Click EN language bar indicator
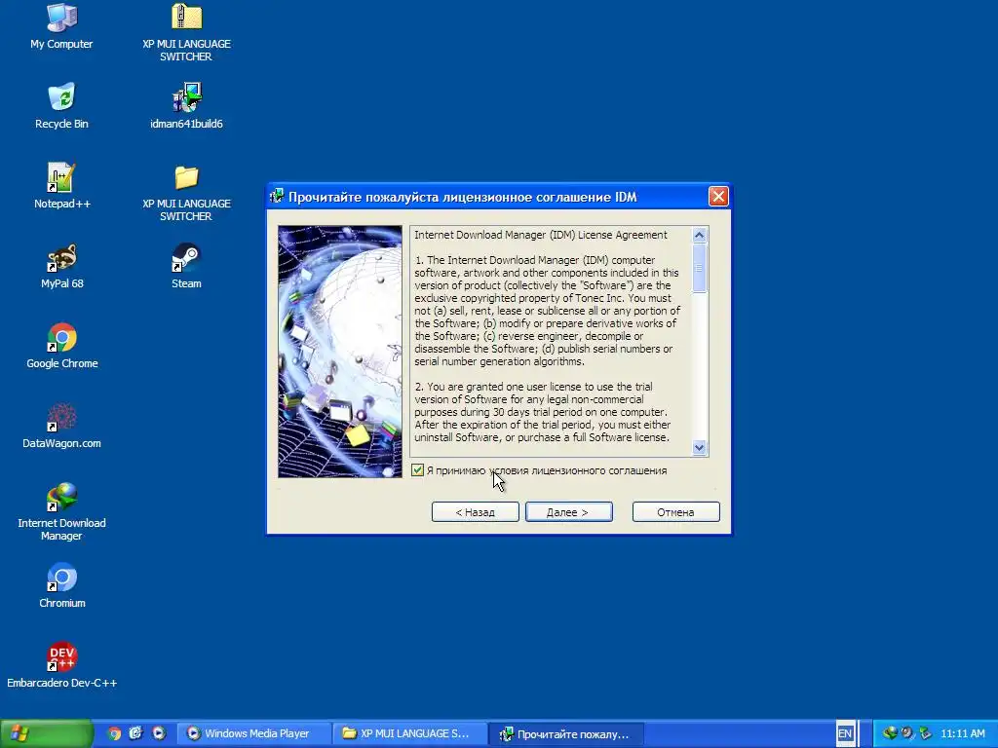Screen dimensions: 998x748 pyautogui.click(x=845, y=733)
